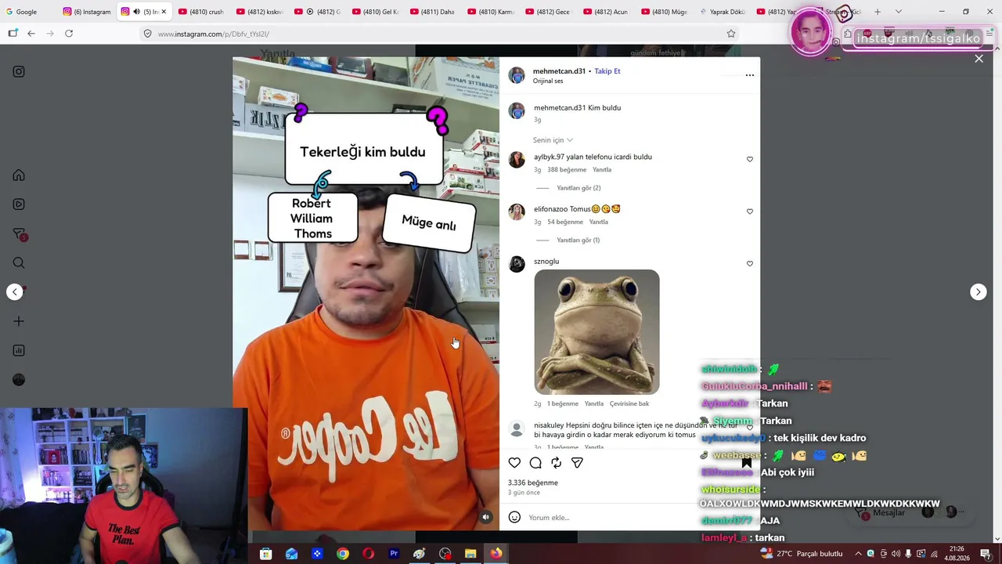1002x564 pixels.
Task: Switch to '(4810) crush' YouTube tab
Action: pos(200,12)
